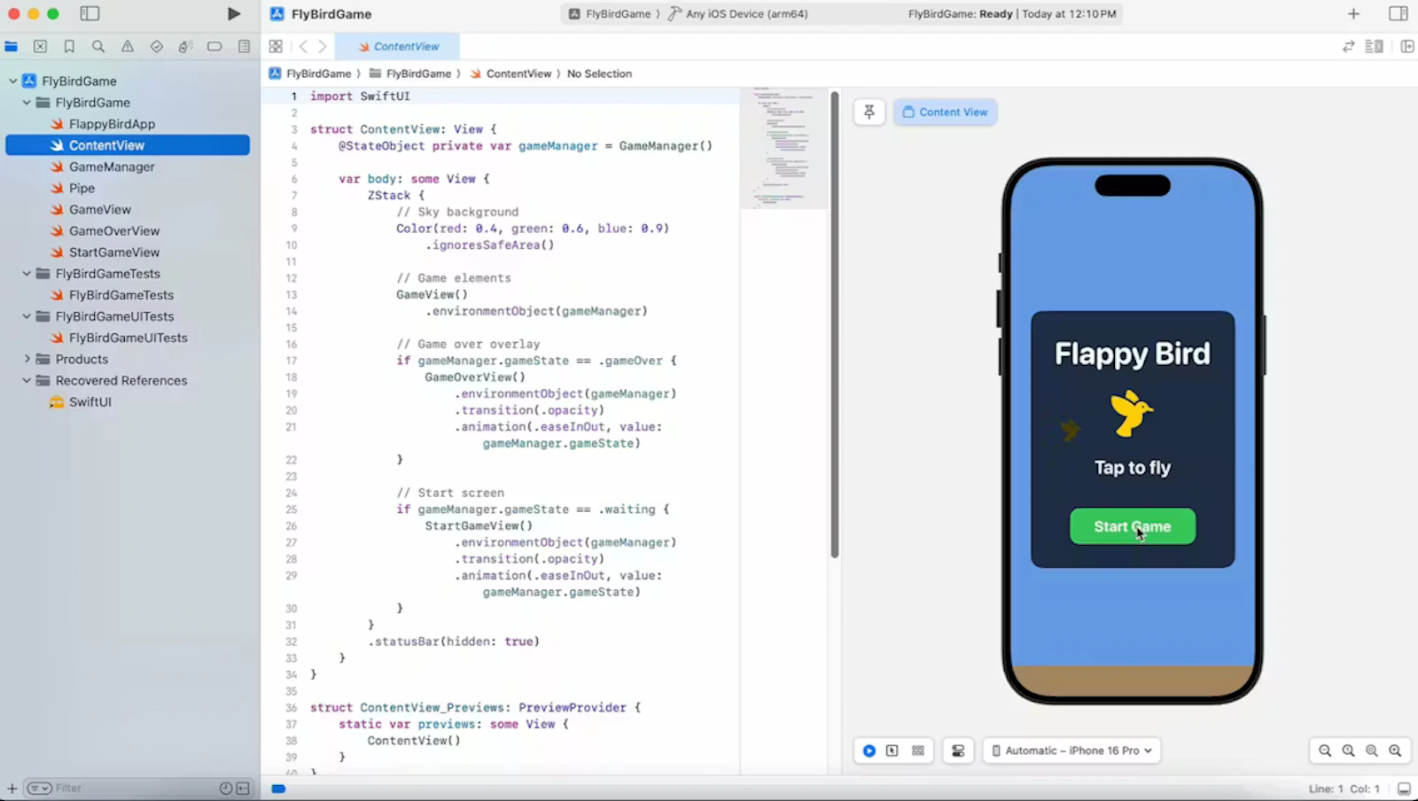Screen dimensions: 1418x801
Task: Click the code minimap
Action: click(783, 148)
